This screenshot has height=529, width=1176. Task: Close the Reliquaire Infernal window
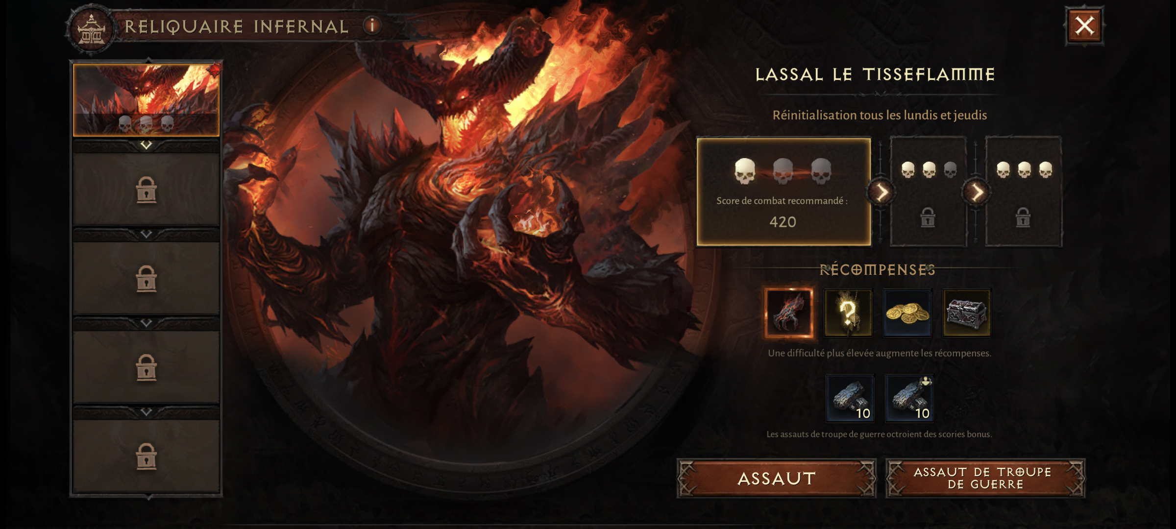click(1084, 26)
